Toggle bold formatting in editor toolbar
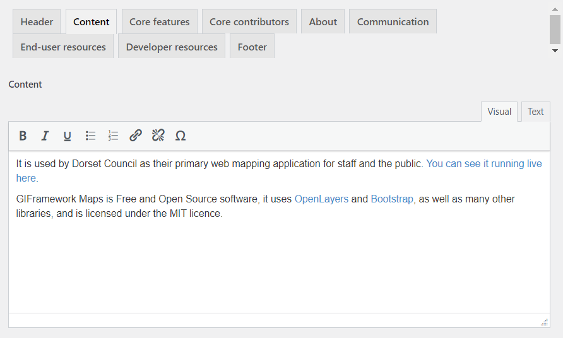The width and height of the screenshot is (563, 338). tap(23, 136)
